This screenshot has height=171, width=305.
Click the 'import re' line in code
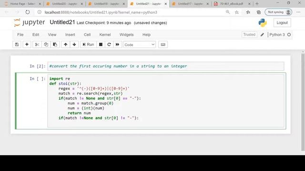pos(60,79)
